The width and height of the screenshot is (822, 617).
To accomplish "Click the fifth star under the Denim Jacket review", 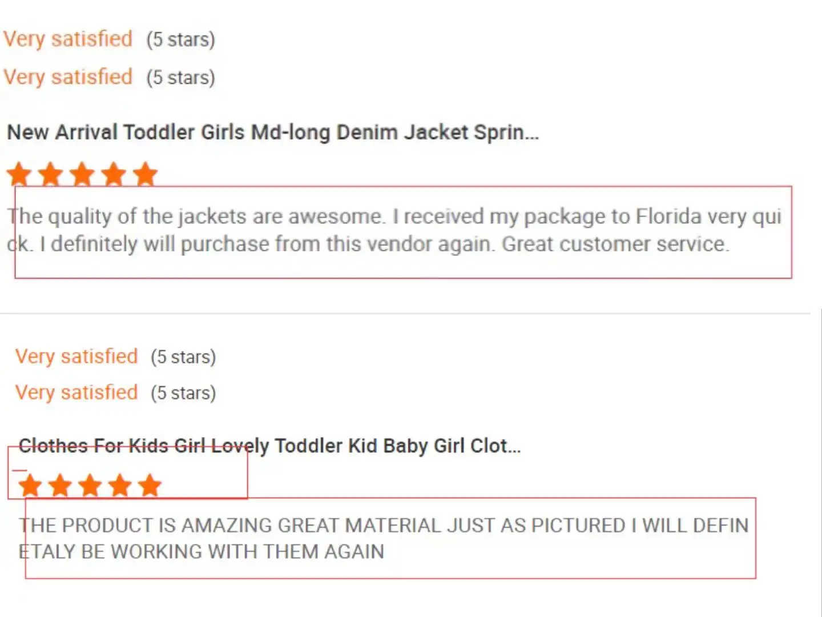I will click(x=146, y=174).
